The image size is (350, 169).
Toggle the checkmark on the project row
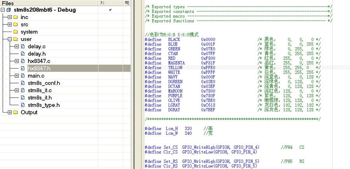(110, 10)
